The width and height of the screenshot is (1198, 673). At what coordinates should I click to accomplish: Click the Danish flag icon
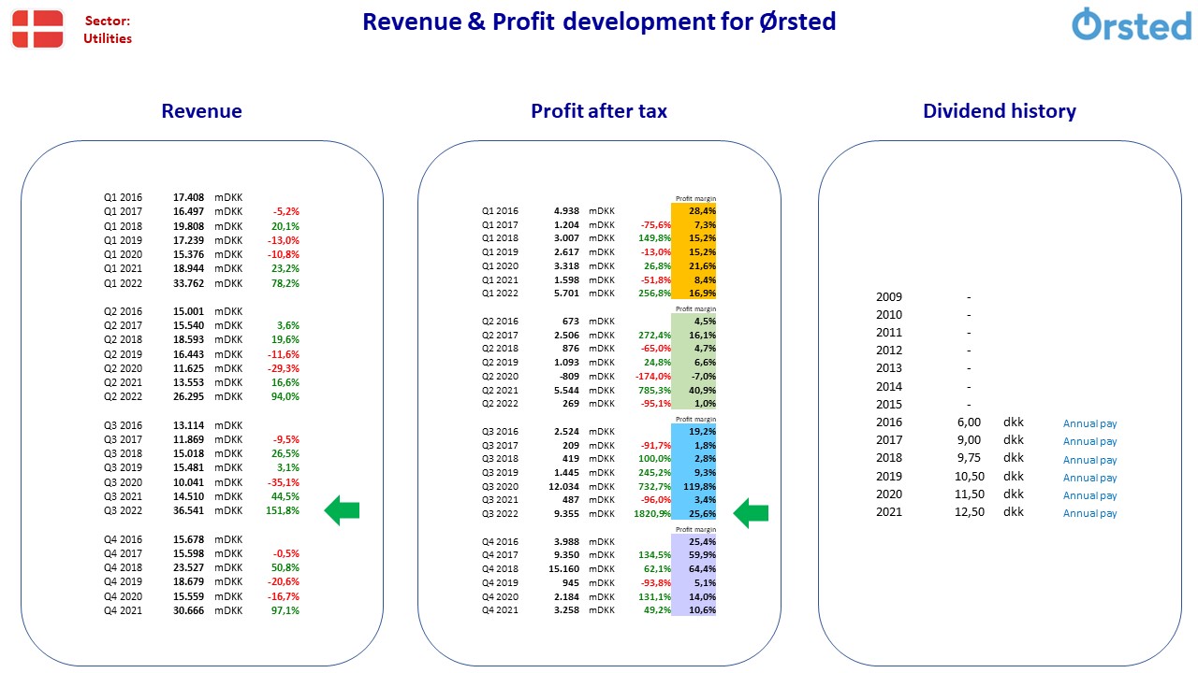[x=37, y=29]
